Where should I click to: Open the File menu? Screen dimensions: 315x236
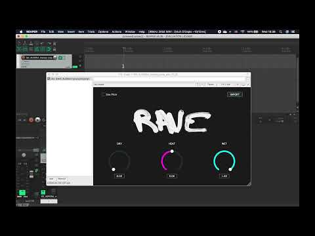pyautogui.click(x=43, y=31)
